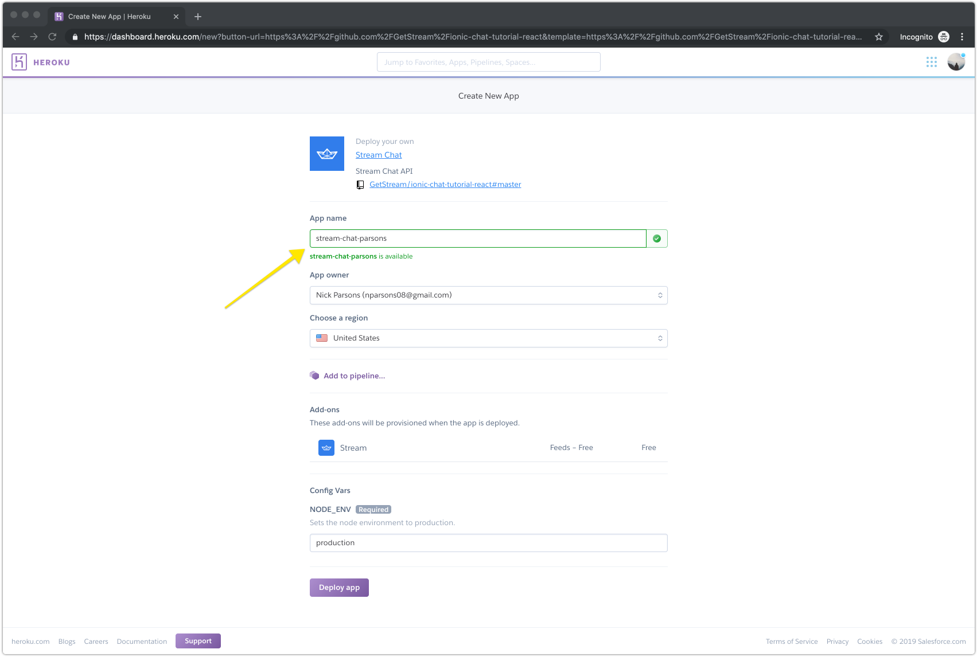The image size is (977, 657).
Task: Open the Blogs footer link
Action: point(67,642)
